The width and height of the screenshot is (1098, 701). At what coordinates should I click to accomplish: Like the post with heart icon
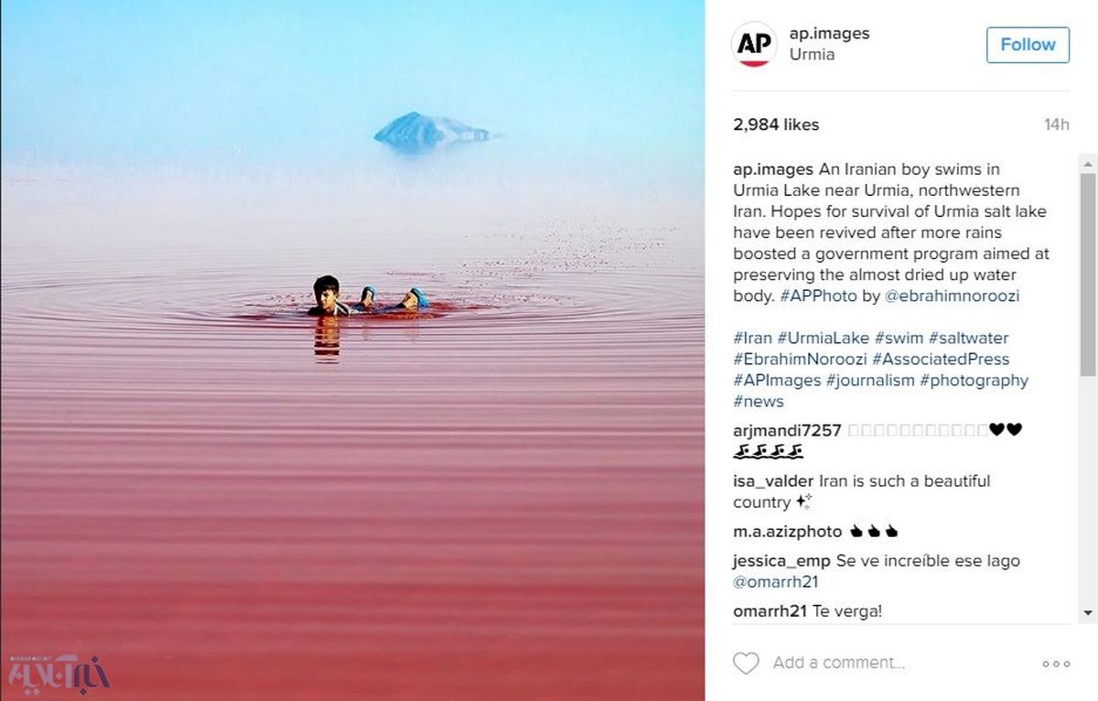click(x=746, y=663)
